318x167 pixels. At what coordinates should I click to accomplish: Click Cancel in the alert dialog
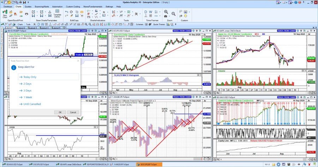click(x=73, y=113)
